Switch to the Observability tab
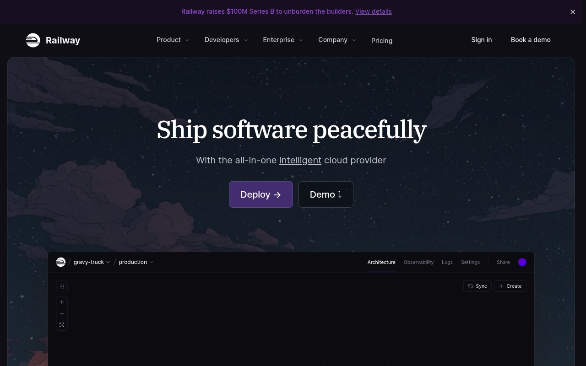586x366 pixels. (x=418, y=262)
